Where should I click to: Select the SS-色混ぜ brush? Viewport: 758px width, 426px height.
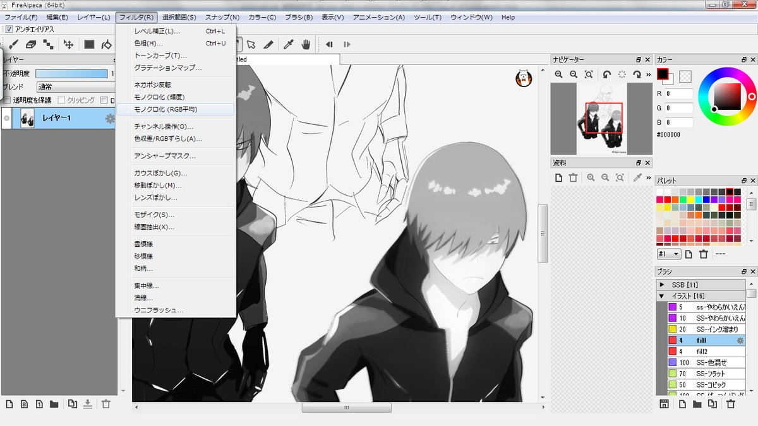click(x=706, y=362)
